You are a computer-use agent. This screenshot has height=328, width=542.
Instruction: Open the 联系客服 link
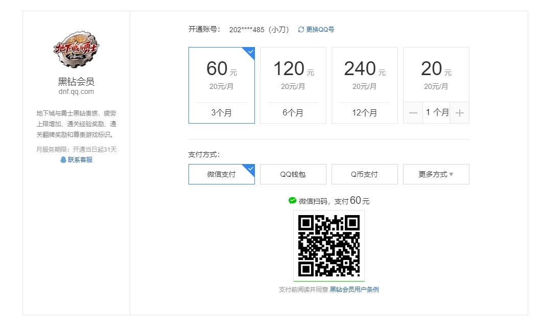coord(80,160)
